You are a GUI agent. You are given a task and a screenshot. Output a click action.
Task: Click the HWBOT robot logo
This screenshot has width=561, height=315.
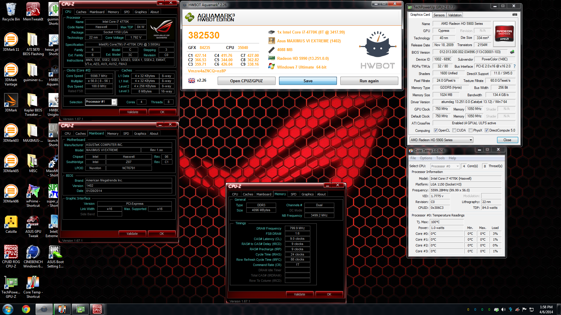click(x=378, y=50)
